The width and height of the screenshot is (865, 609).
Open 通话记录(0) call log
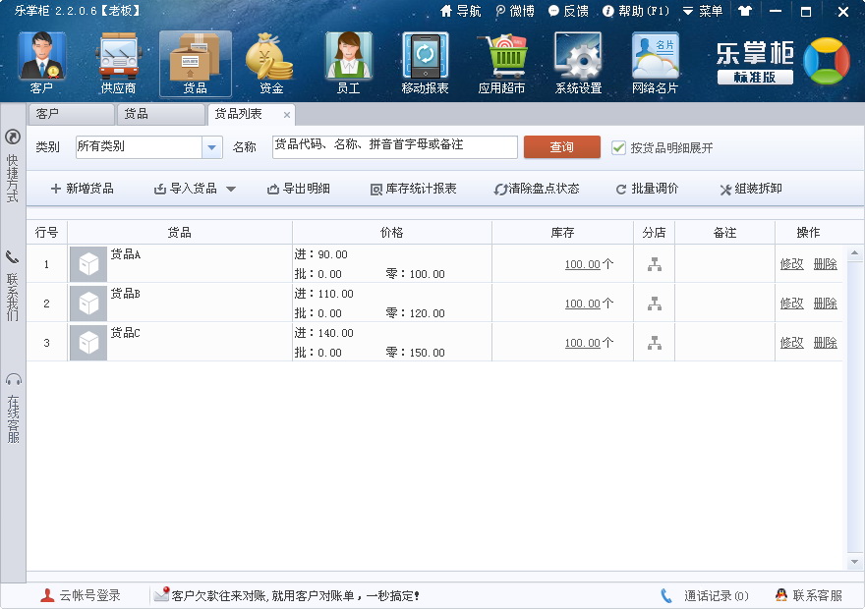pyautogui.click(x=705, y=596)
